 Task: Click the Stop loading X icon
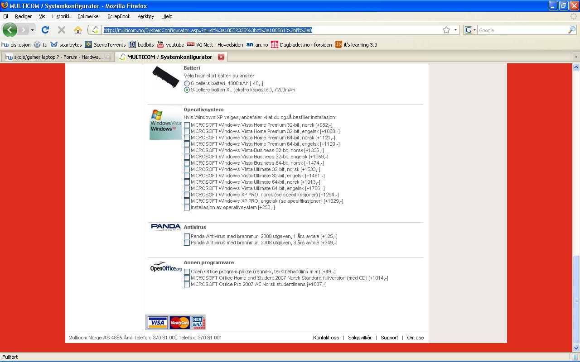coord(62,30)
